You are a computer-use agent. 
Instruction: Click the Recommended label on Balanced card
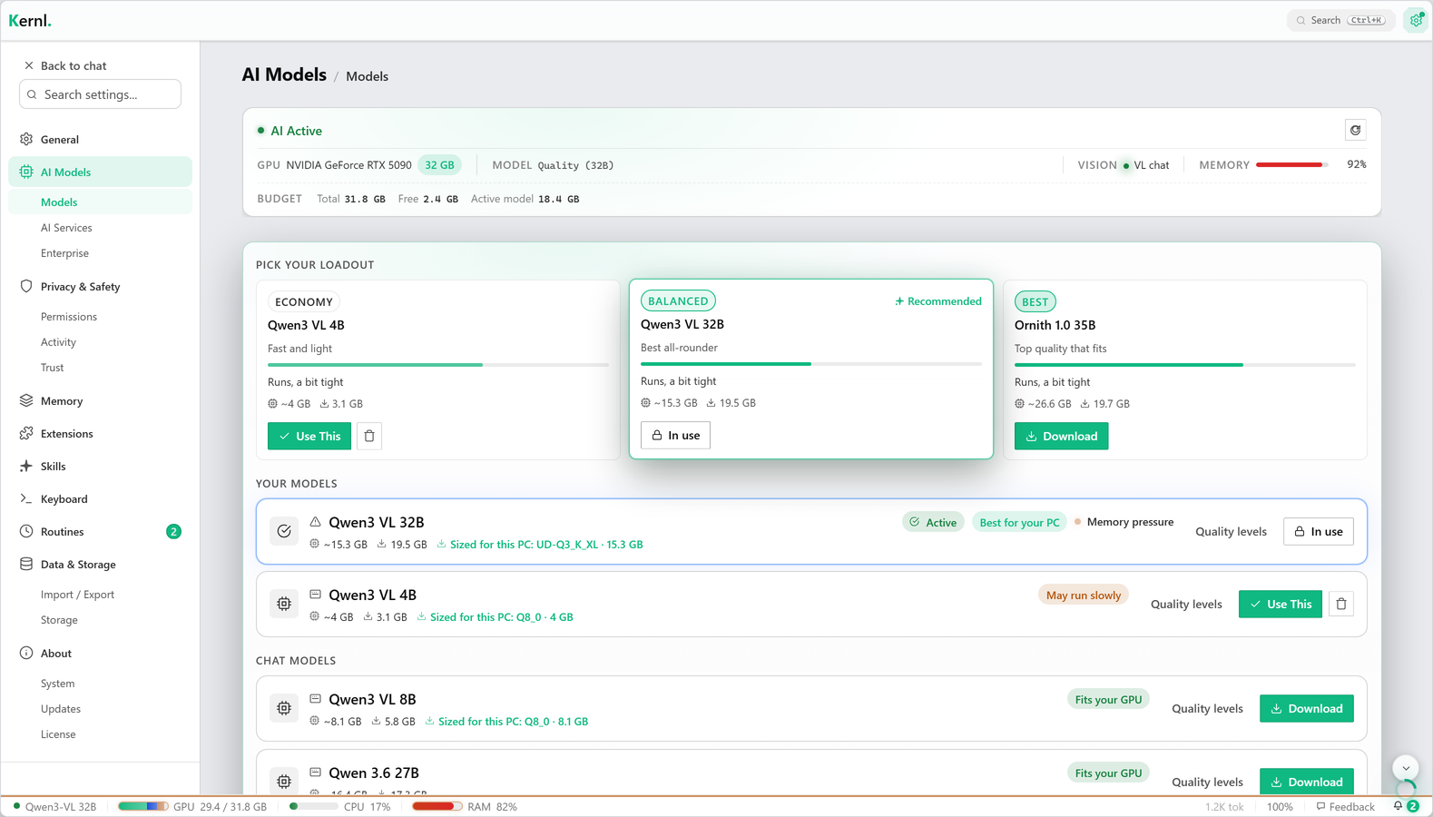coord(937,300)
